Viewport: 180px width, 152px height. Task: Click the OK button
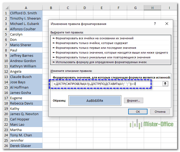(138, 112)
